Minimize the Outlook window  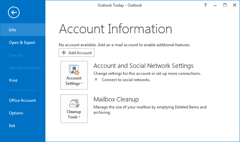point(215,5)
